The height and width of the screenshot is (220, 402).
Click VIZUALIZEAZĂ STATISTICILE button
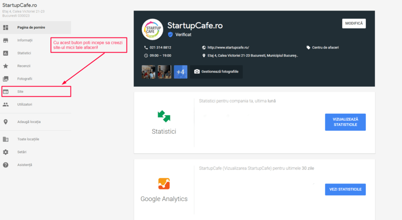345,122
